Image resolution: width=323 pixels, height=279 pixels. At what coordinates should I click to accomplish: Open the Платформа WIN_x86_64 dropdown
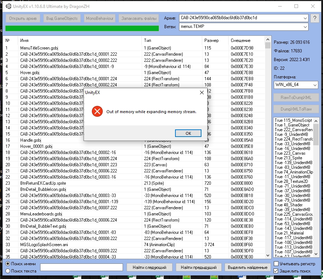coord(315,85)
